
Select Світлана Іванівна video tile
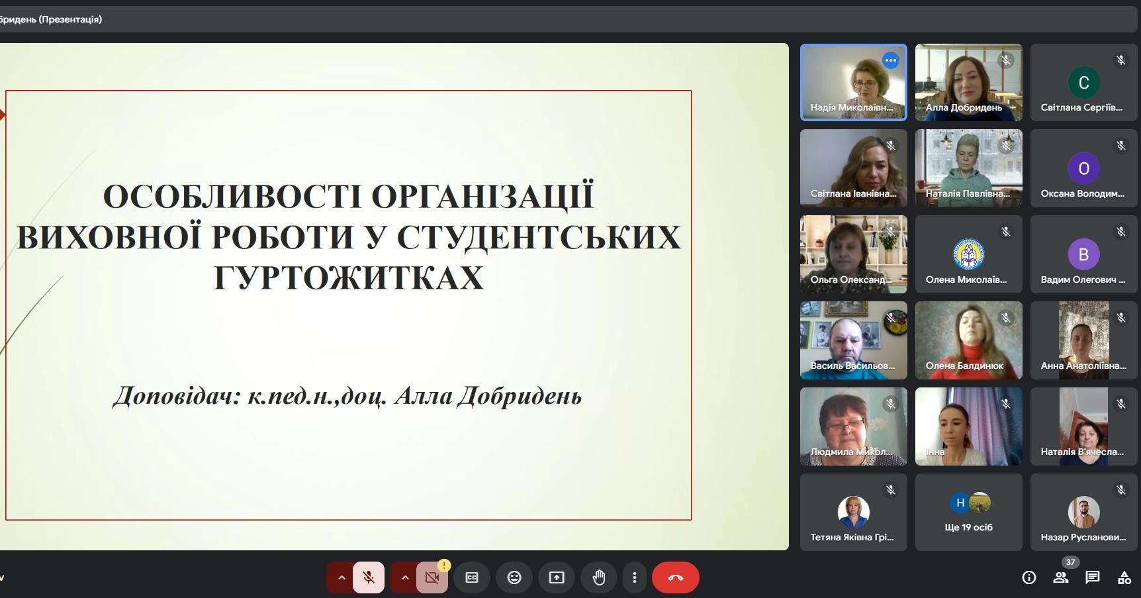(854, 168)
